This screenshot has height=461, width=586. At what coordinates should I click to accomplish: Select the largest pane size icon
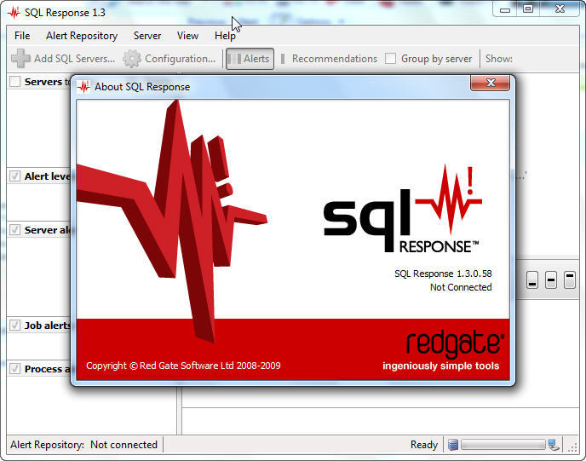point(570,280)
